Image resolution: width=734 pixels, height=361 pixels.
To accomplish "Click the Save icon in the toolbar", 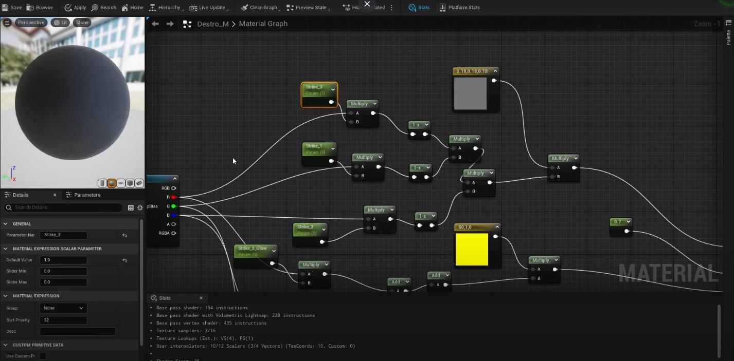I will click(5, 8).
